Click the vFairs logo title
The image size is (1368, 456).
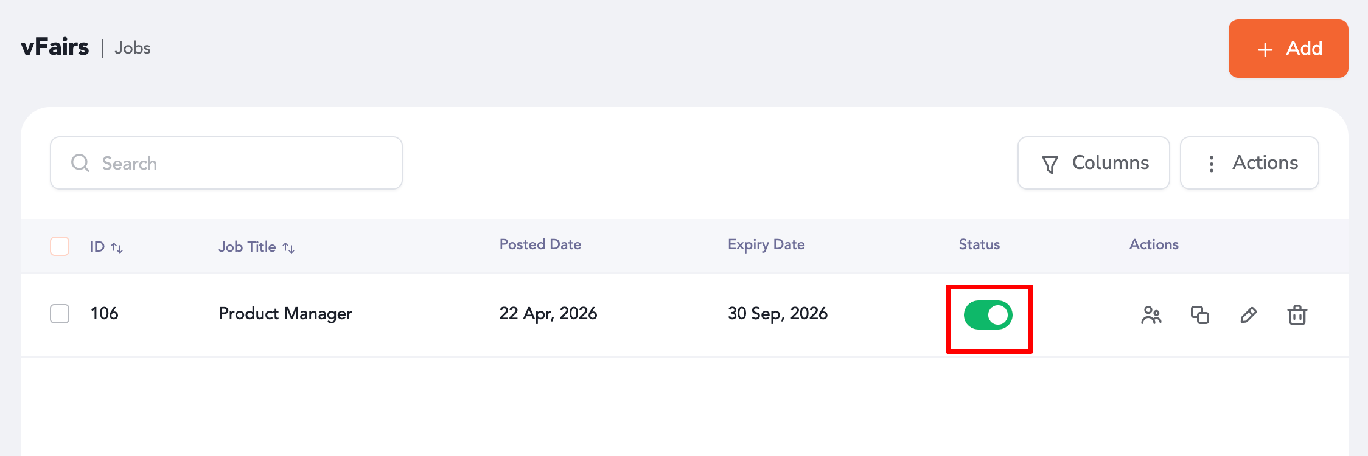click(x=55, y=47)
